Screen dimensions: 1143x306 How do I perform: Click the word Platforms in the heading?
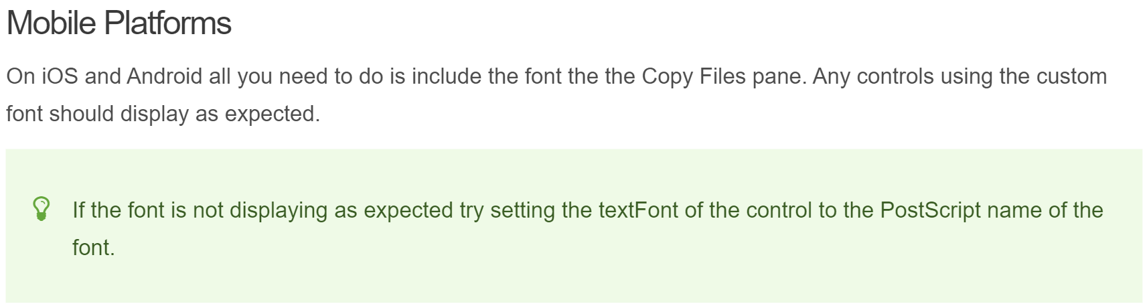[x=167, y=23]
